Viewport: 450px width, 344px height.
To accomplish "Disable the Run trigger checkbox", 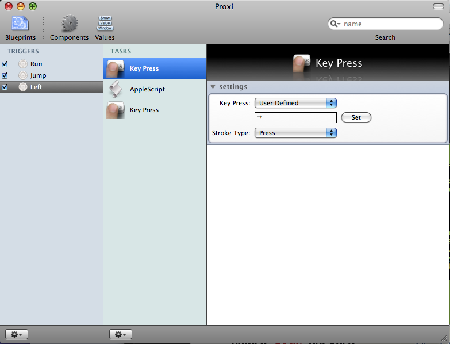I will [x=5, y=64].
